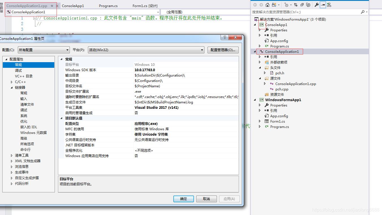Click the Forward arrow in Solution Explorer toolbar
This screenshot has height=215, width=382.
pyautogui.click(x=261, y=5)
